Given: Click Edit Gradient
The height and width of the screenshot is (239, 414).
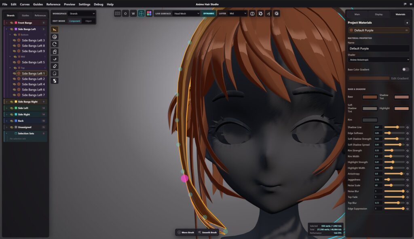Looking at the screenshot, I should pos(400,78).
